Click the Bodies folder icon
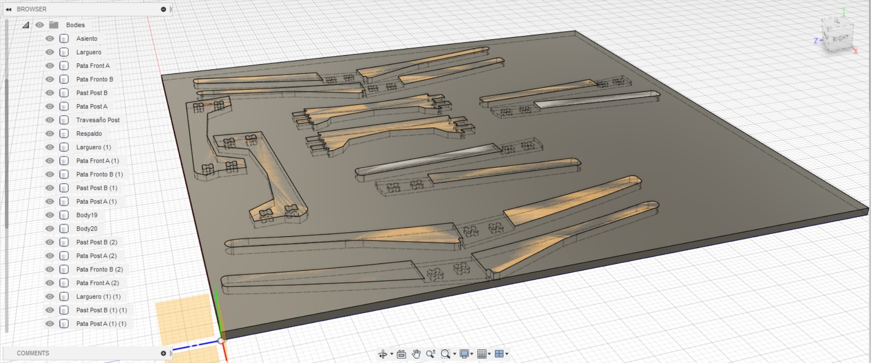 [x=54, y=25]
